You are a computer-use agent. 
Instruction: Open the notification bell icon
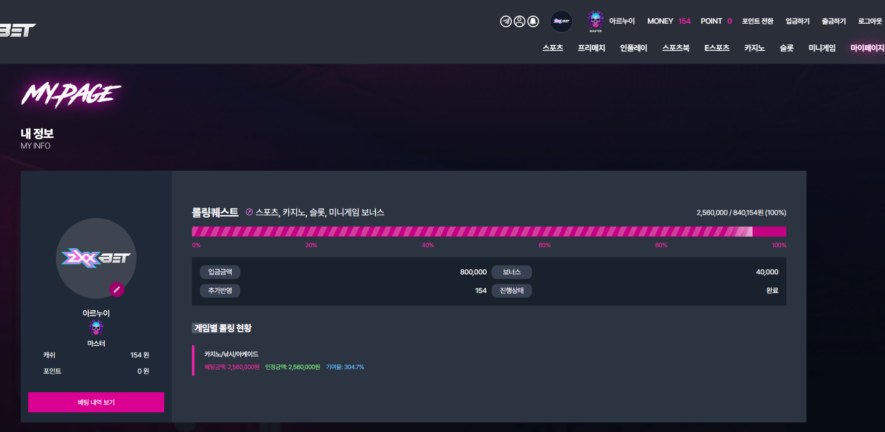tap(533, 21)
